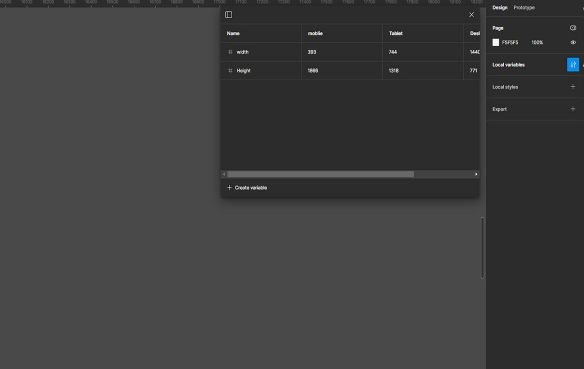The height and width of the screenshot is (369, 584).
Task: Click the Page section heading
Action: [x=498, y=28]
